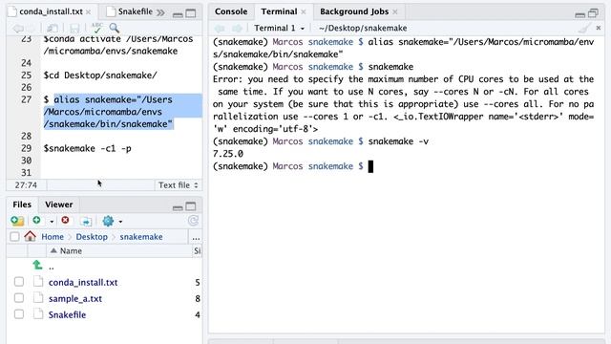
Task: Open the Terminal 1 dropdown
Action: (x=279, y=28)
